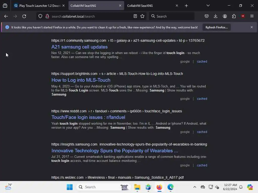The image size is (258, 193).
Task: Open Microsoft Store from taskbar
Action: (x=148, y=187)
